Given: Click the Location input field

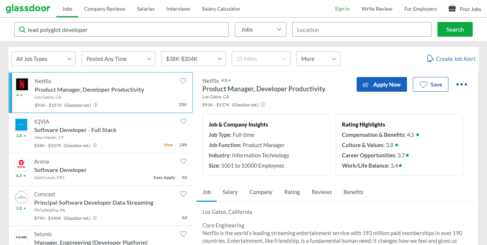Looking at the screenshot, I should 362,29.
